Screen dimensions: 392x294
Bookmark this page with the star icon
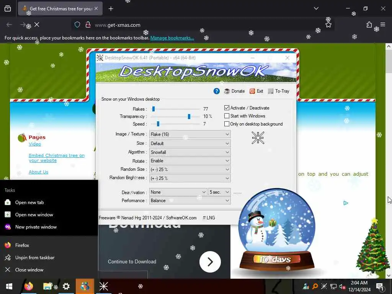click(328, 25)
